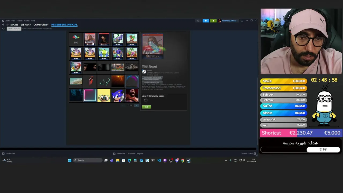Click the 42 percent goal progress bar

300,150
